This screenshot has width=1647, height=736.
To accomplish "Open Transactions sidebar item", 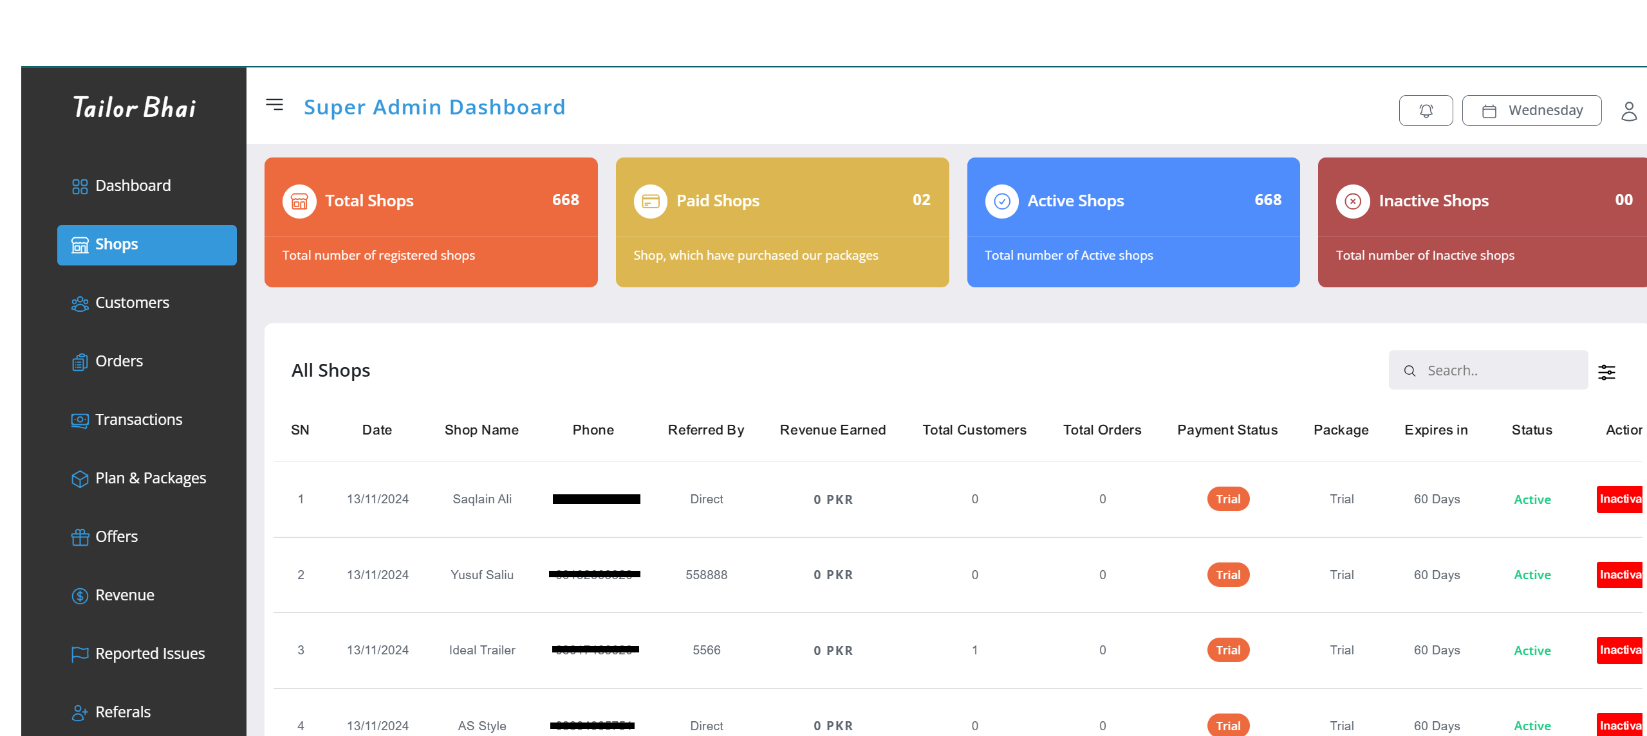I will click(138, 420).
